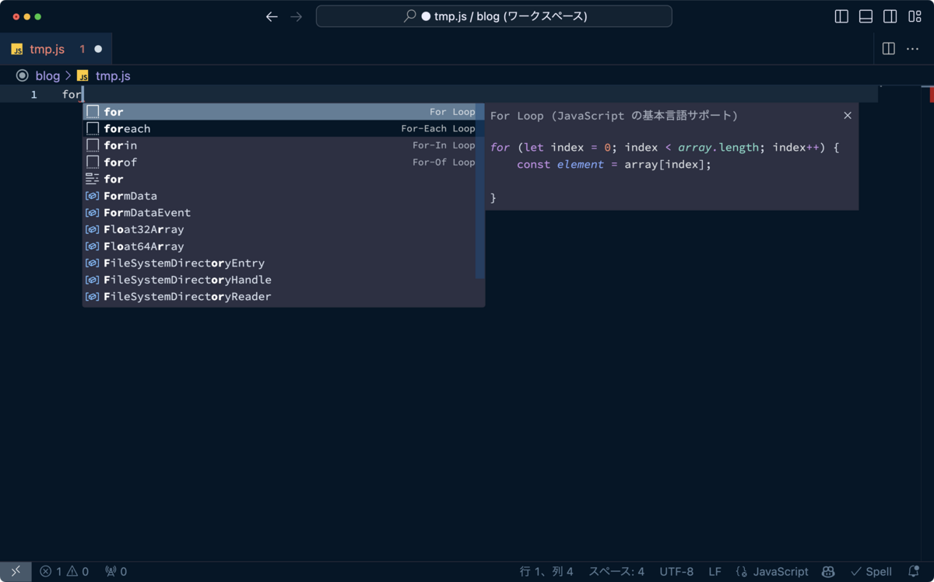Open the Copilot status icon
The height and width of the screenshot is (582, 934).
tap(828, 571)
